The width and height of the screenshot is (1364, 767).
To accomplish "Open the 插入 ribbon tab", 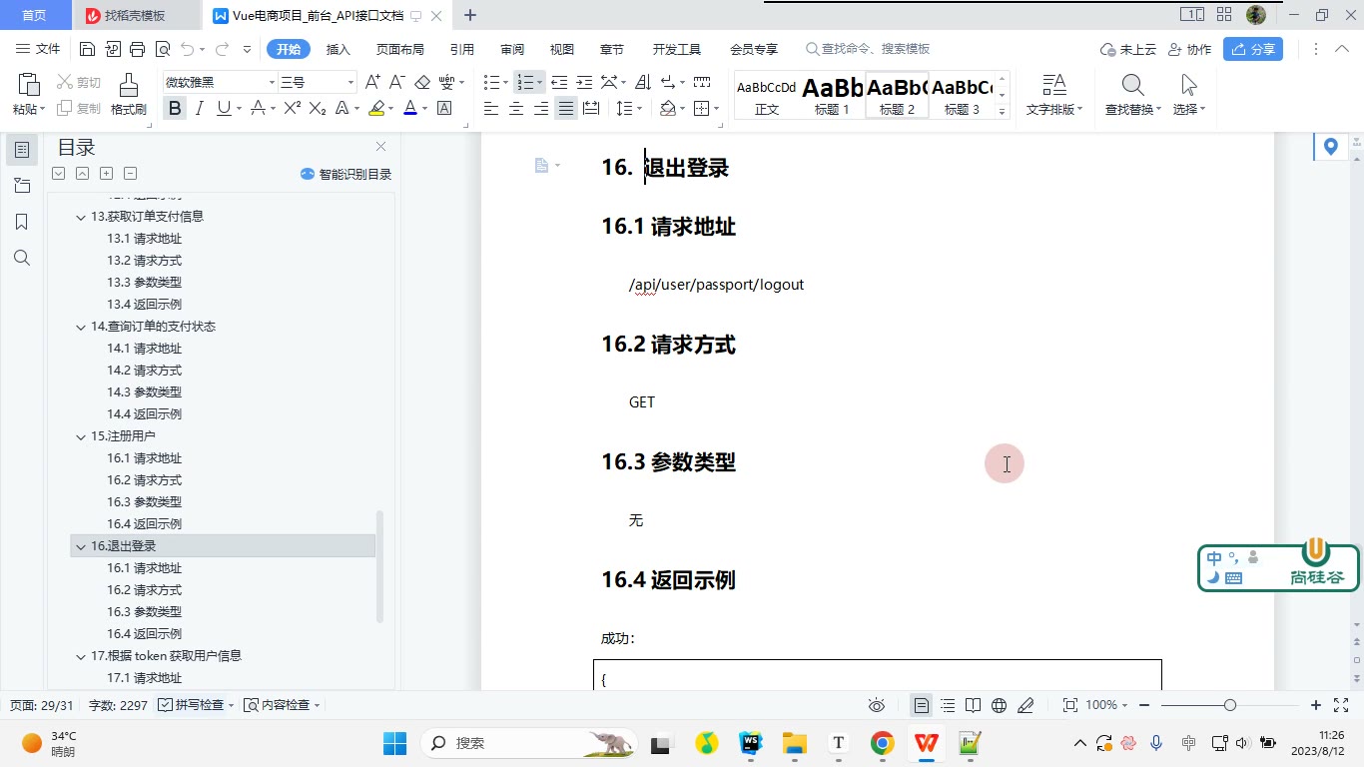I will 339,49.
